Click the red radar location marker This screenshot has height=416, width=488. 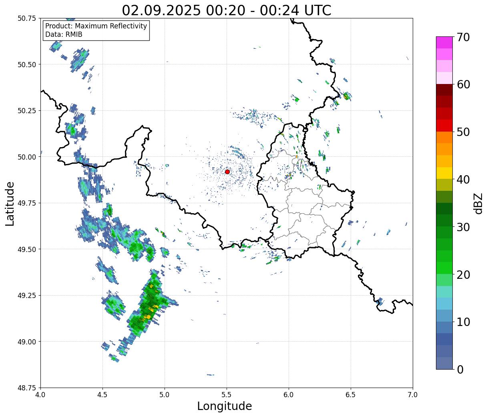tap(227, 172)
